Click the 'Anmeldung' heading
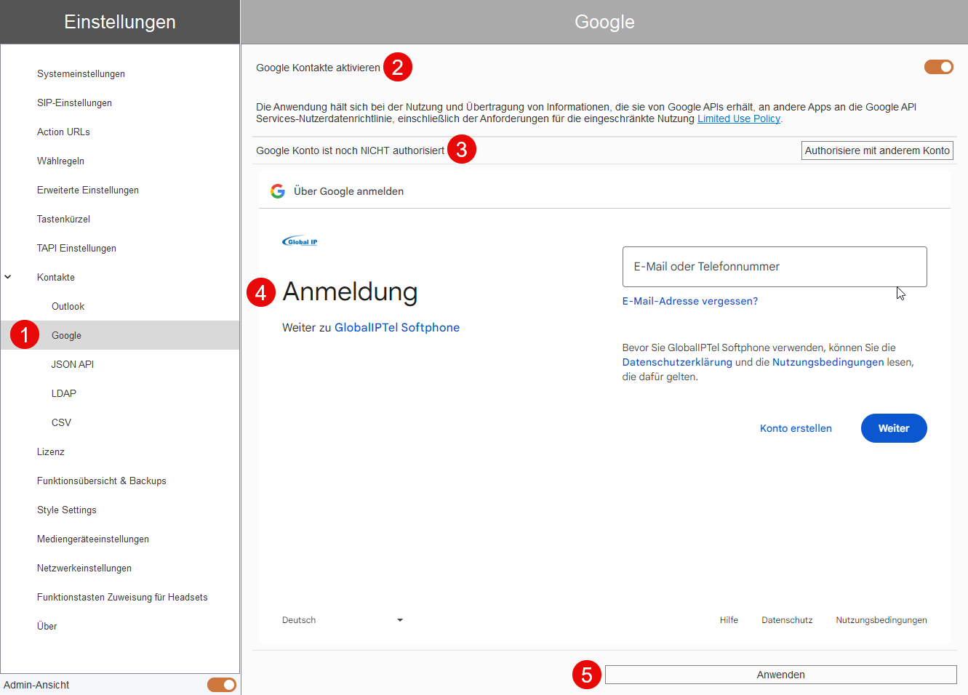The height and width of the screenshot is (695, 968). point(350,292)
